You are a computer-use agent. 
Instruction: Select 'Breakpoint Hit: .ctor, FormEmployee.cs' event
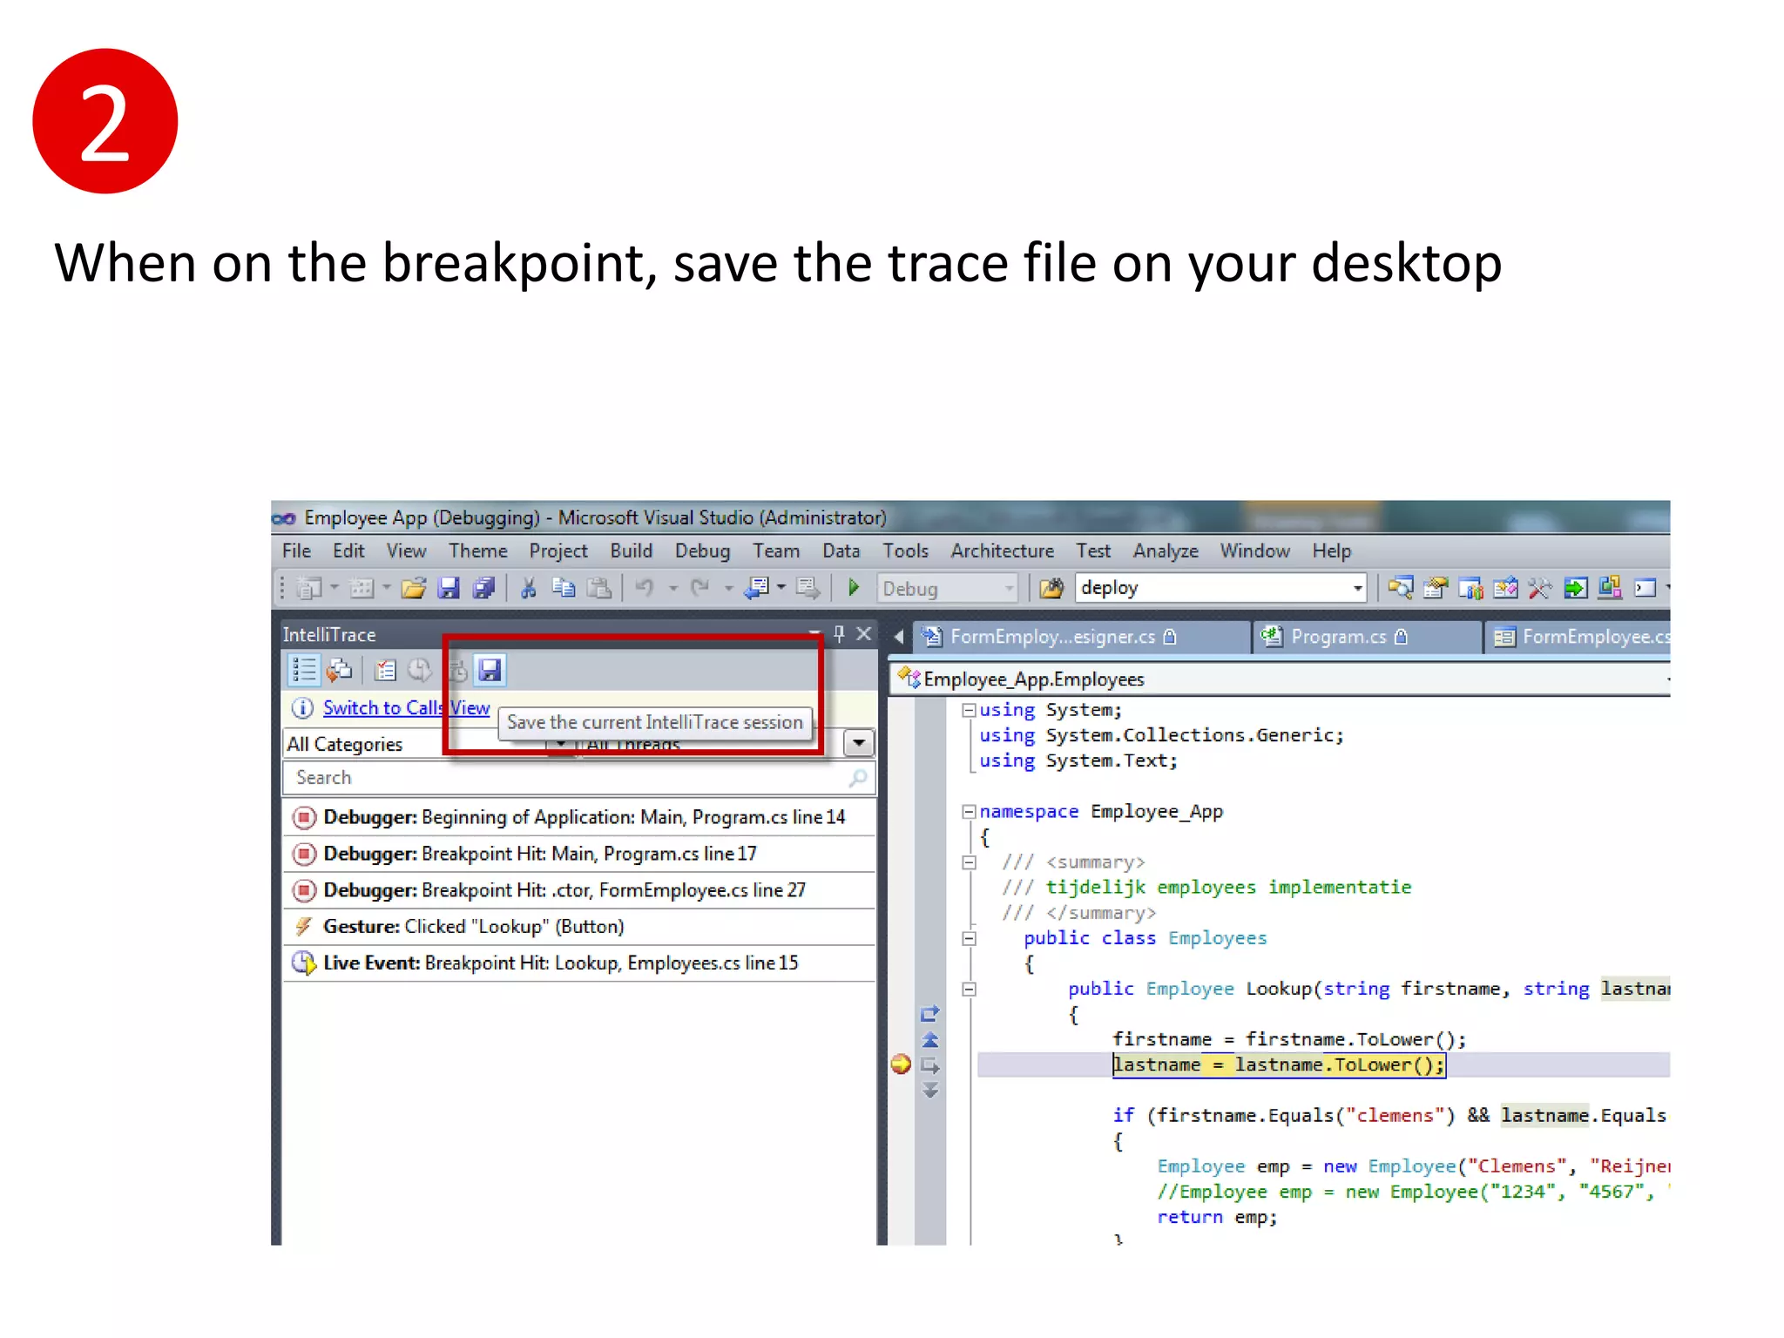579,890
